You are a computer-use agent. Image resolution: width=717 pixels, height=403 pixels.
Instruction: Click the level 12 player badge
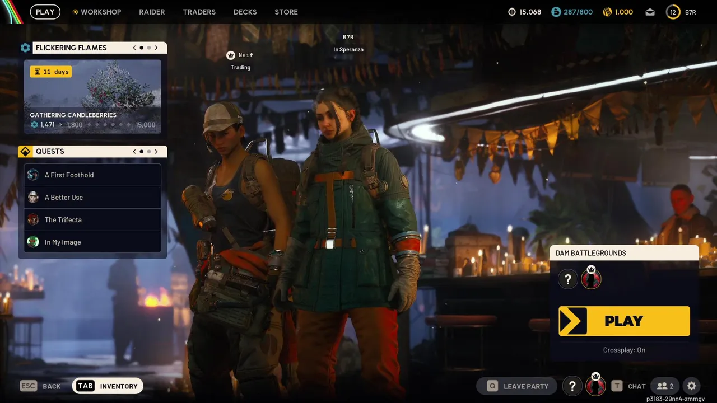point(673,12)
